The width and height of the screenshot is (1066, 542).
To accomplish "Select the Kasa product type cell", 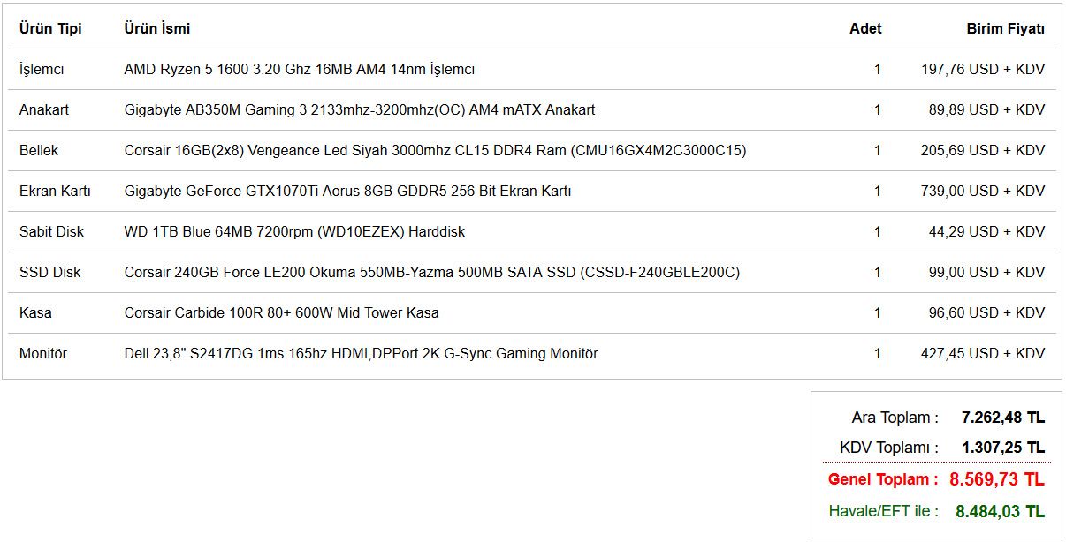I will 35,312.
